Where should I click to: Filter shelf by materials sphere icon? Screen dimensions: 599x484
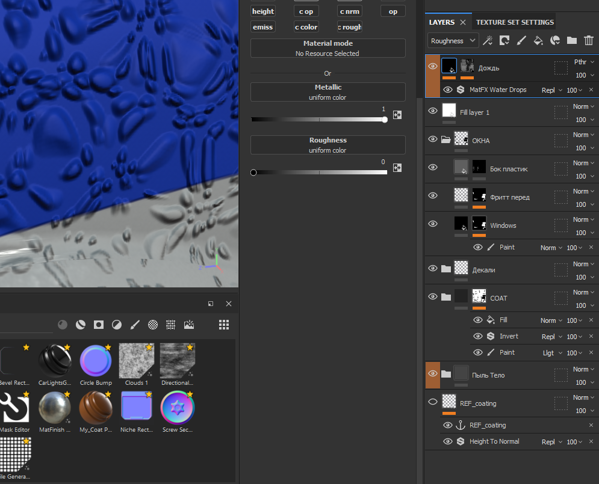tap(63, 325)
